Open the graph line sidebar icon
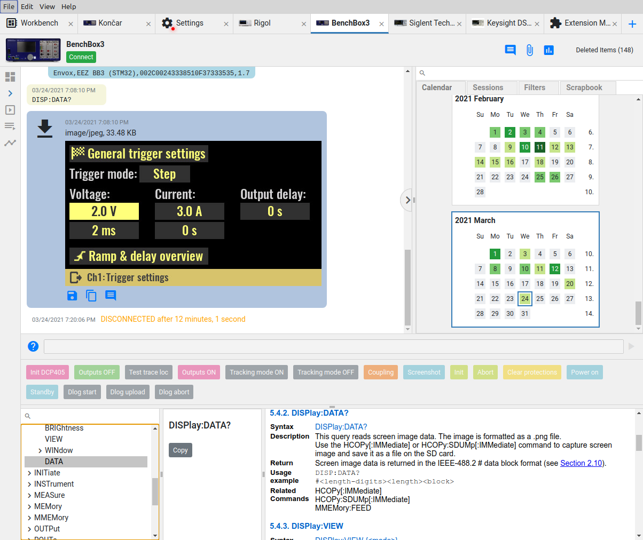The width and height of the screenshot is (643, 540). pyautogui.click(x=10, y=143)
